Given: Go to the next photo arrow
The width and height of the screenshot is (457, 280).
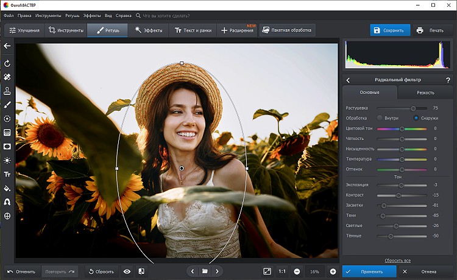Looking at the screenshot, I should [x=217, y=271].
